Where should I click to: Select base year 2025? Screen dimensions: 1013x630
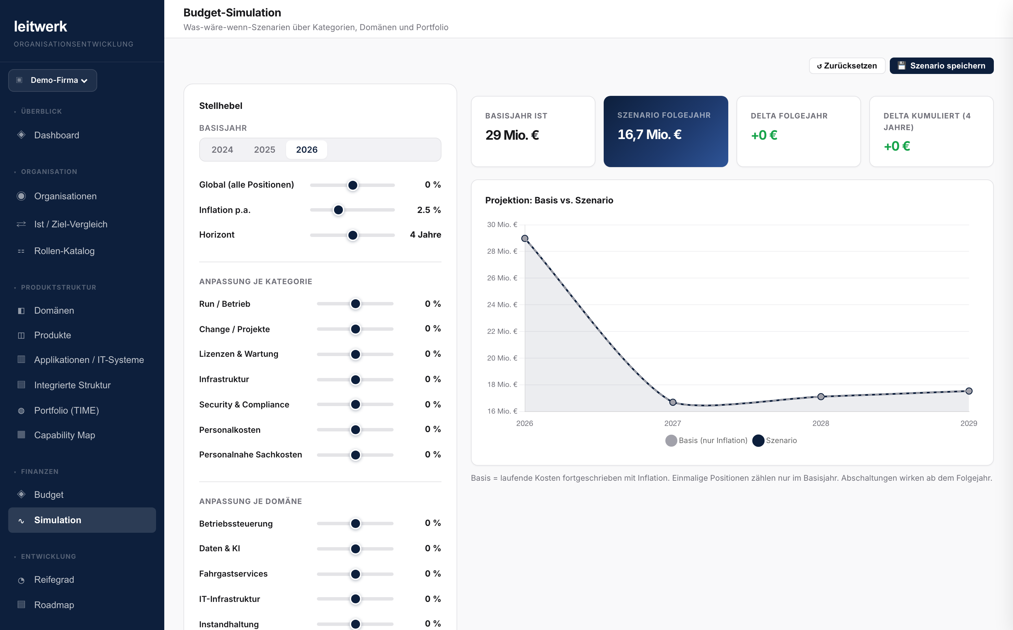[x=265, y=150]
